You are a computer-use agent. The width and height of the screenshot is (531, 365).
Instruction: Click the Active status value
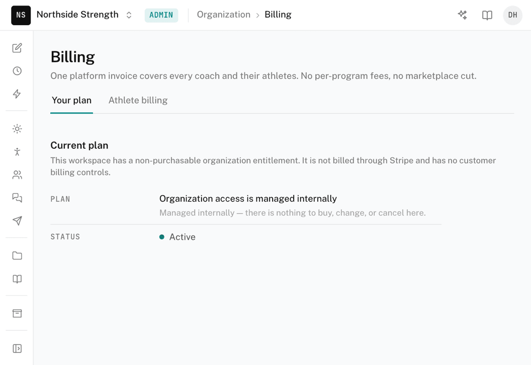178,237
